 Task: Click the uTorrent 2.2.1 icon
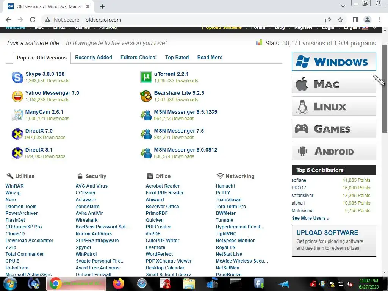pyautogui.click(x=146, y=77)
